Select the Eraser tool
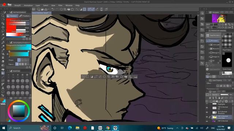 [x=3, y=61]
